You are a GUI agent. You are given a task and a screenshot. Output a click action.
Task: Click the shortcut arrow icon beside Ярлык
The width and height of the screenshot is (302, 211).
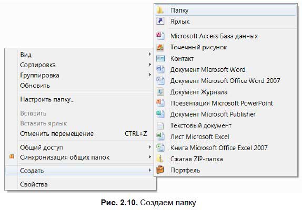coord(160,21)
